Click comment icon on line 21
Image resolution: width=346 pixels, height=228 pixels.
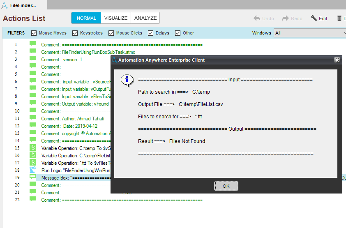[33, 191]
